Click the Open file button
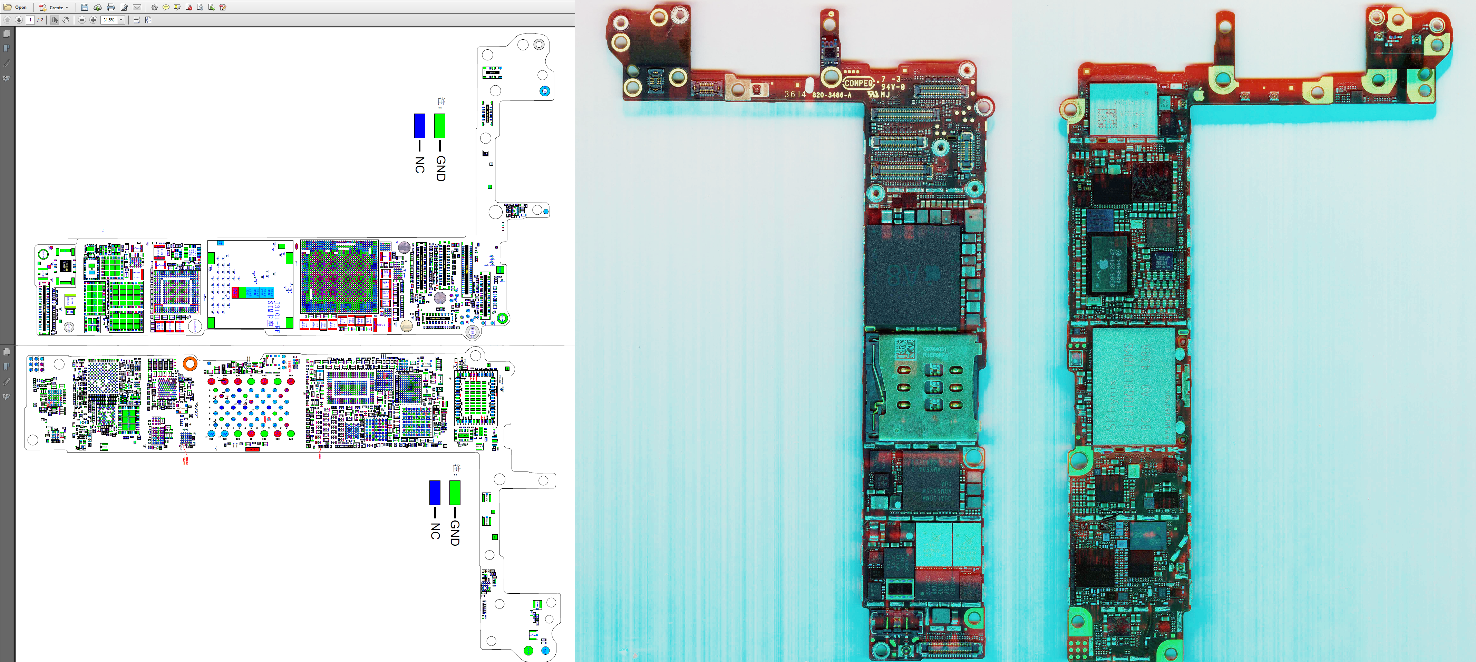The height and width of the screenshot is (662, 1476). coord(16,8)
